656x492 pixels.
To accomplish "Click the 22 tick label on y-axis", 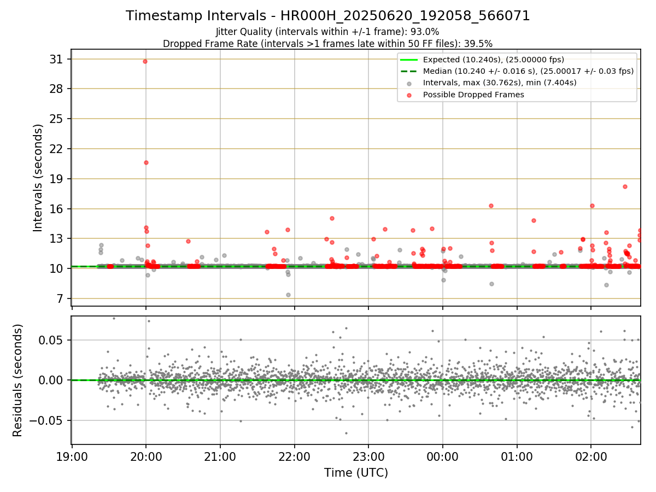I will coord(56,149).
